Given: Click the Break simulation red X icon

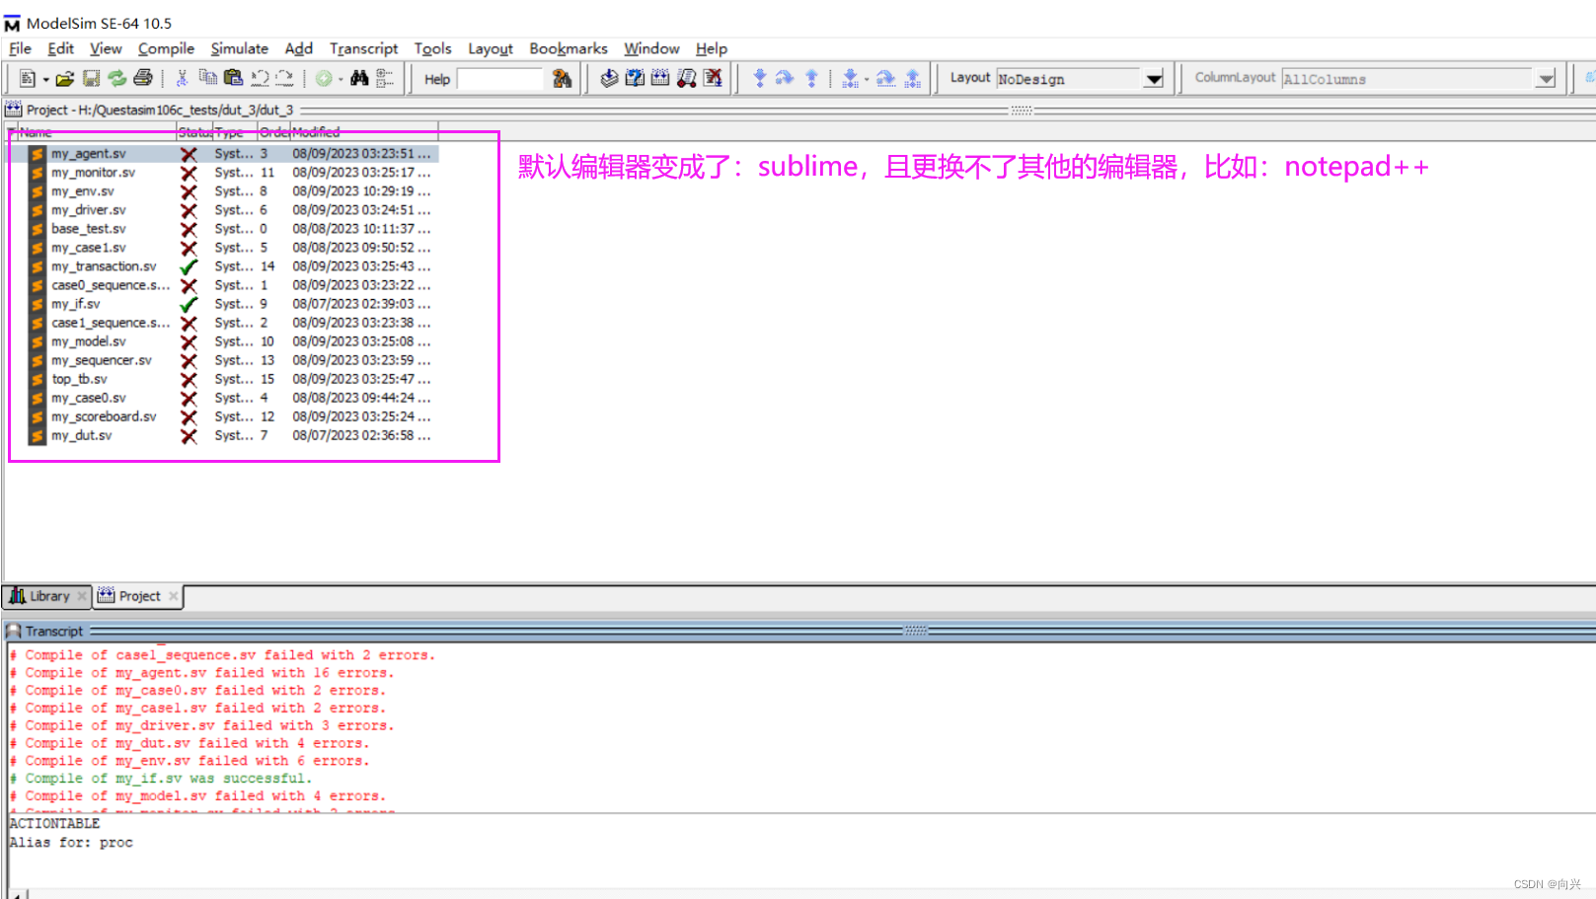Looking at the screenshot, I should pos(713,78).
